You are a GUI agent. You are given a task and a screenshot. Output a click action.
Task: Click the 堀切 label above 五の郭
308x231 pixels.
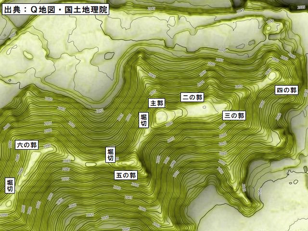(x=110, y=154)
